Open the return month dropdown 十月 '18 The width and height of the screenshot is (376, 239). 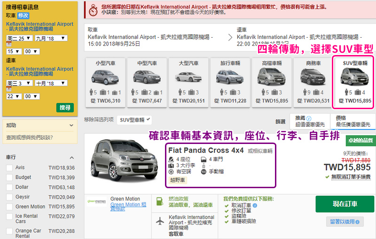pyautogui.click(x=51, y=83)
